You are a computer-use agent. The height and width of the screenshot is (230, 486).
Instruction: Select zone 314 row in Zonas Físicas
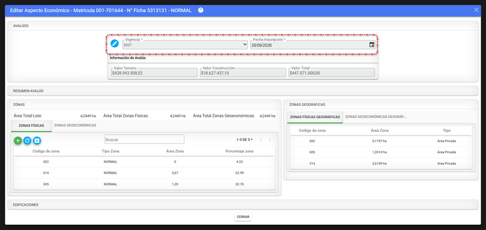click(144, 173)
